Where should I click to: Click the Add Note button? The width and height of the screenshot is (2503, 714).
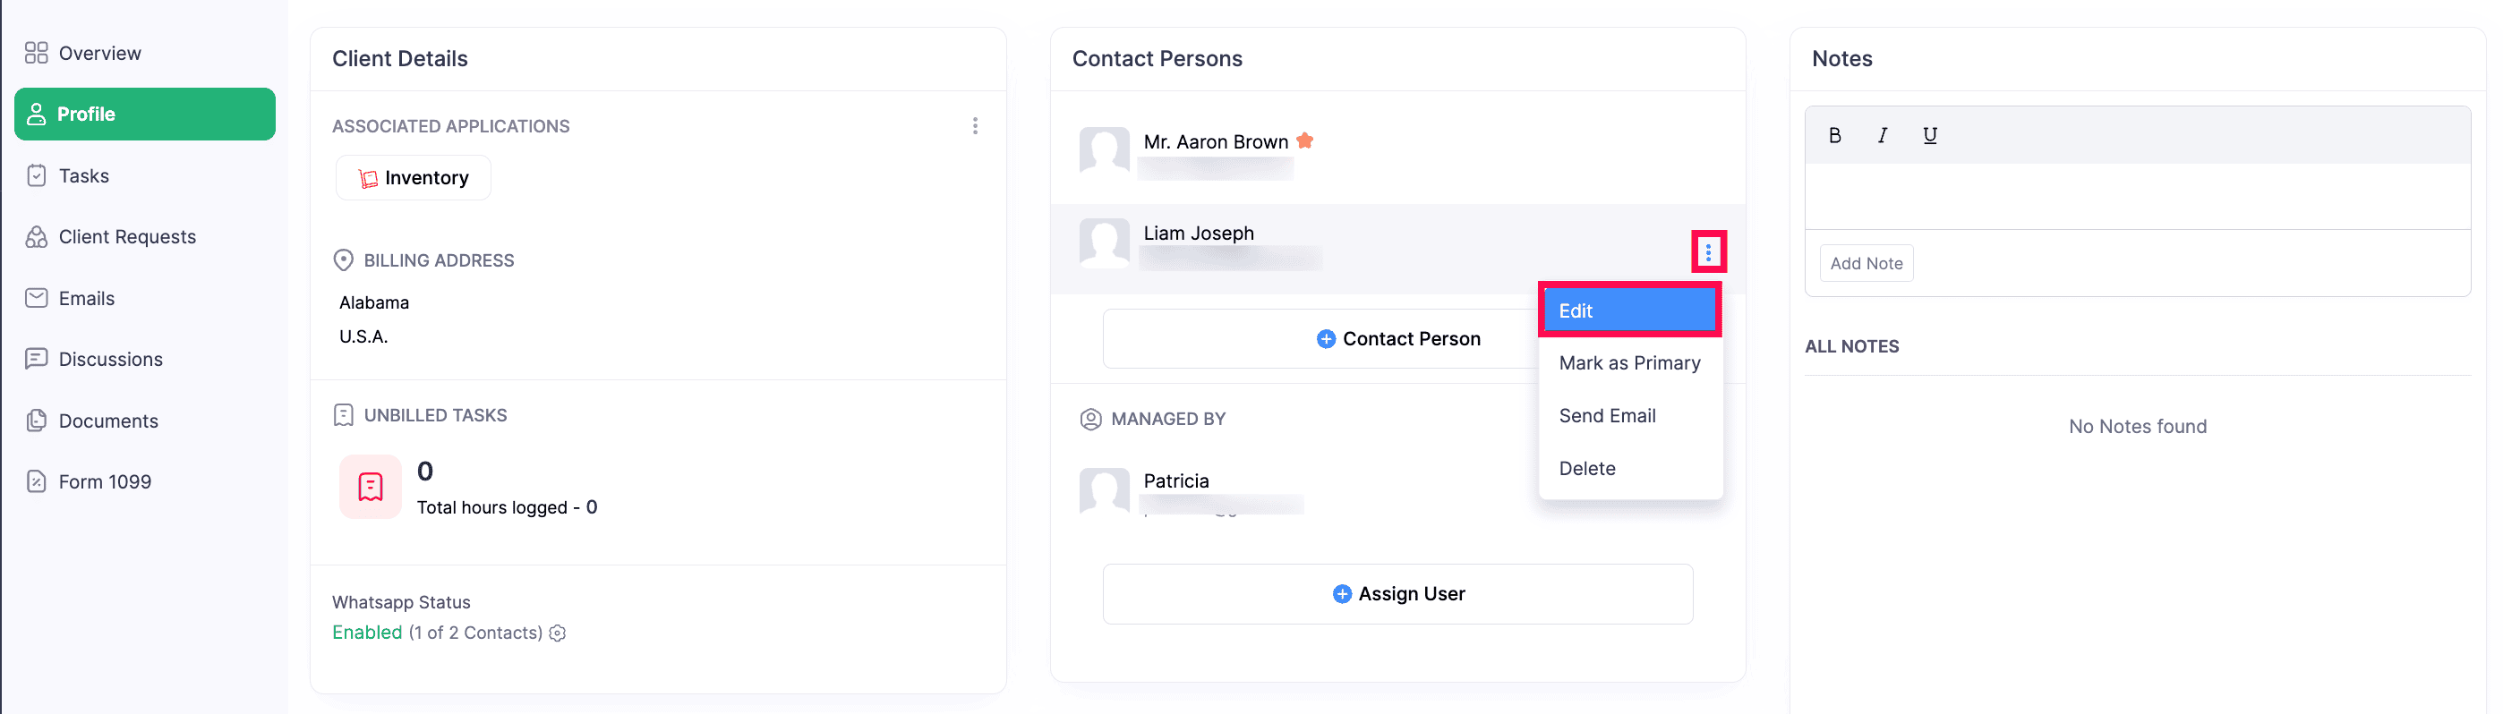coord(1866,262)
